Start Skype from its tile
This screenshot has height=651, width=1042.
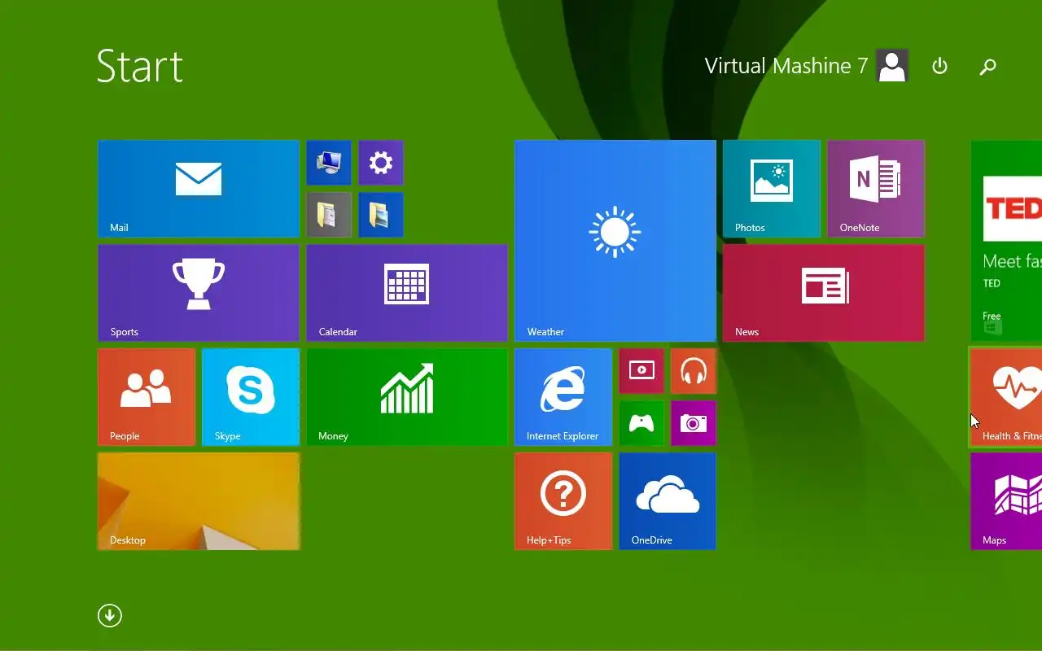click(251, 397)
